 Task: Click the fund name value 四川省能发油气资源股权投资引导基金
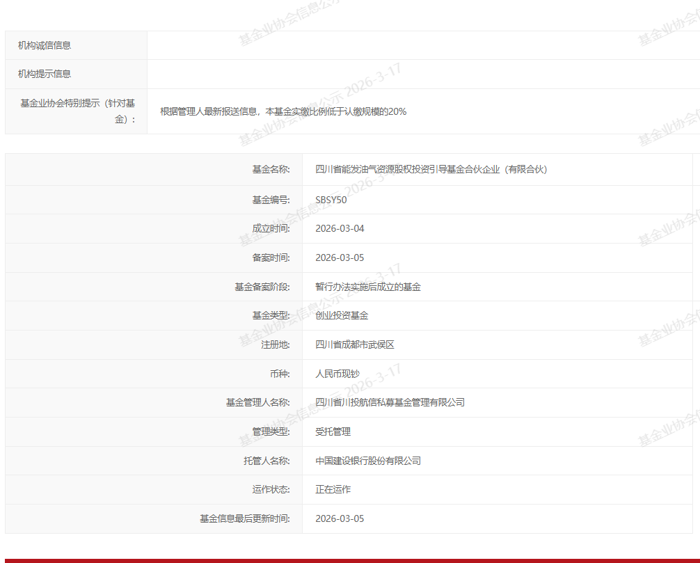click(431, 169)
